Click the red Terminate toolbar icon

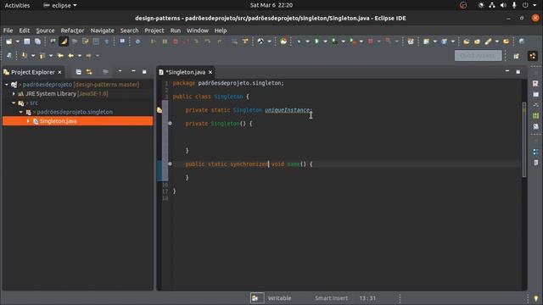[x=176, y=42]
